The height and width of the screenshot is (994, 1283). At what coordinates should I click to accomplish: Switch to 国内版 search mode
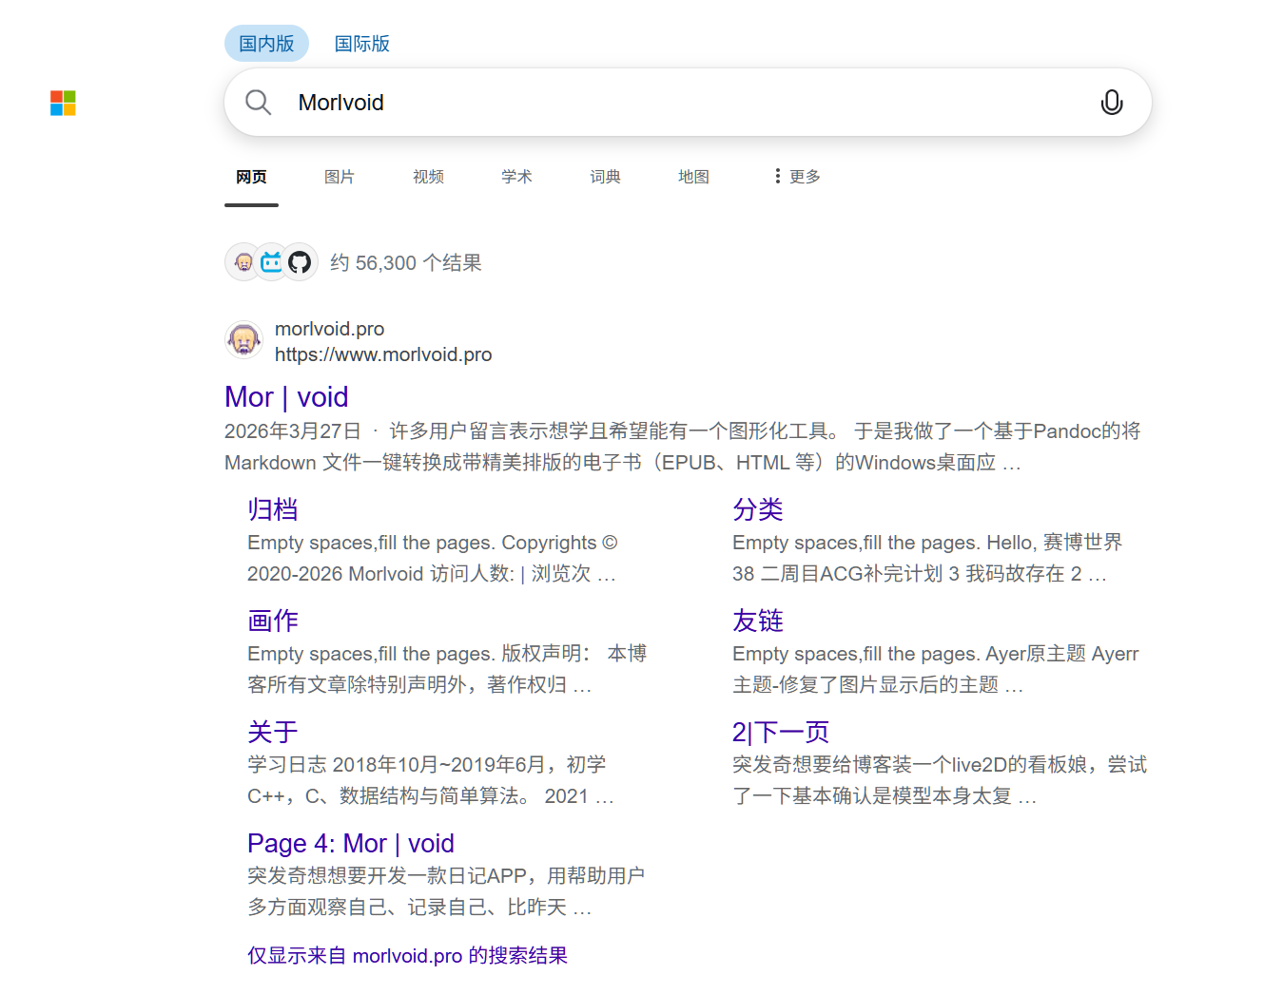(x=266, y=44)
